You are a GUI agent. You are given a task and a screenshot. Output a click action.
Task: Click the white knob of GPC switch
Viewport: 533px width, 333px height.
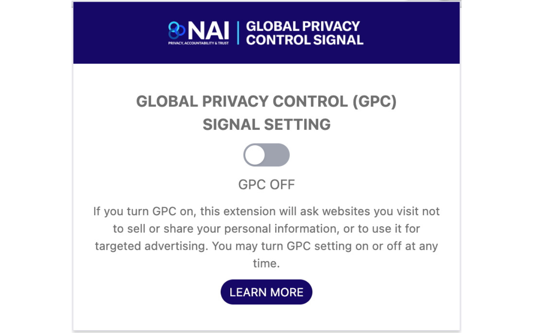(x=255, y=155)
